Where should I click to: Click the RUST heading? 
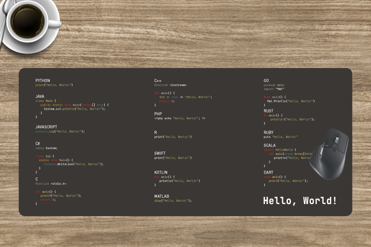268,111
